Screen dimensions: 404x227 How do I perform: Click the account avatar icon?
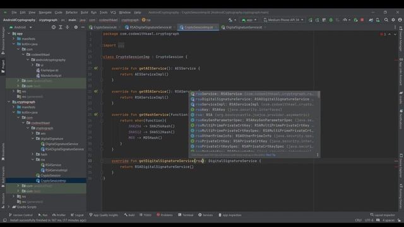(x=400, y=20)
